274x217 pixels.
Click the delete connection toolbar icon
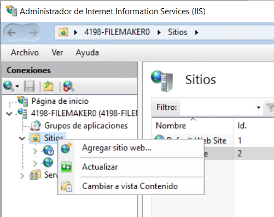click(68, 86)
